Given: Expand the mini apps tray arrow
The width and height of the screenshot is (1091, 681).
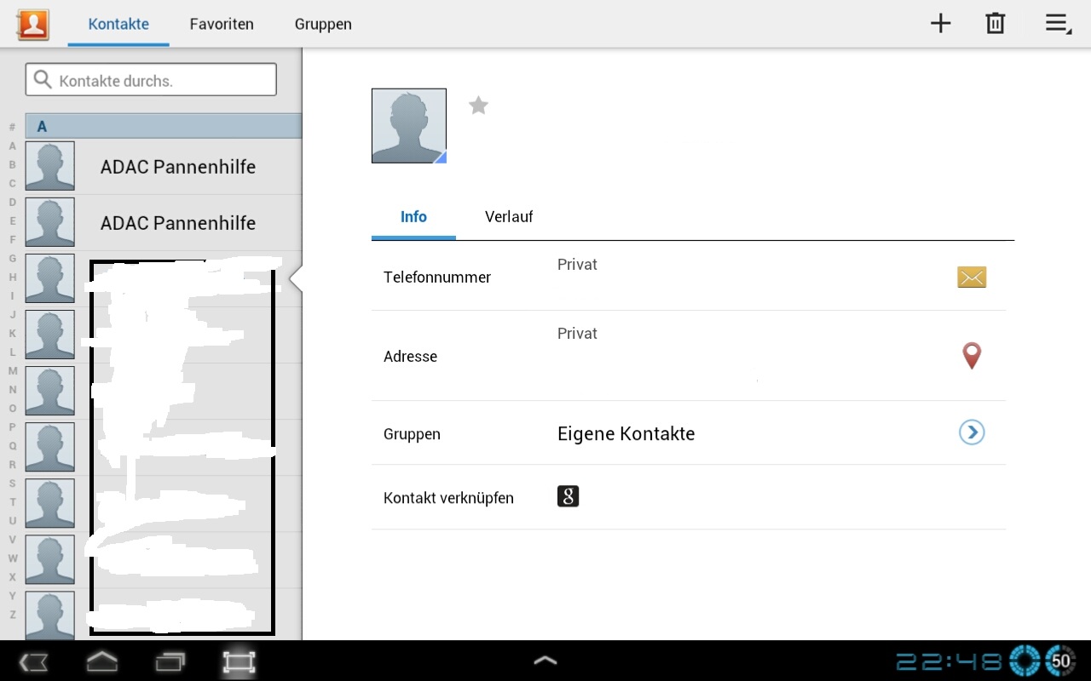Looking at the screenshot, I should coord(545,660).
